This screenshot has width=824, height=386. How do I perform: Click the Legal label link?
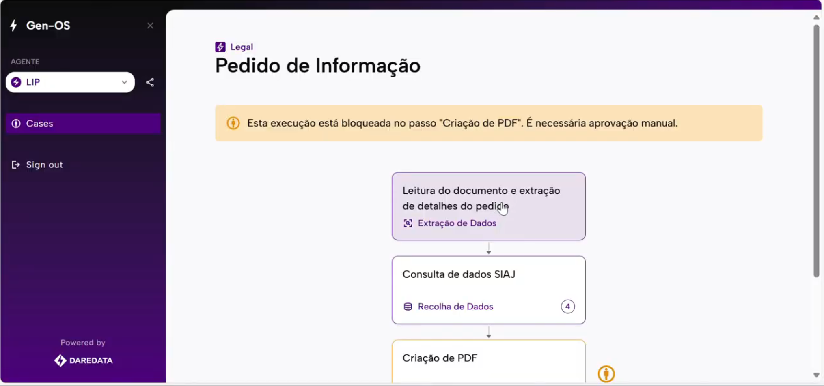242,47
